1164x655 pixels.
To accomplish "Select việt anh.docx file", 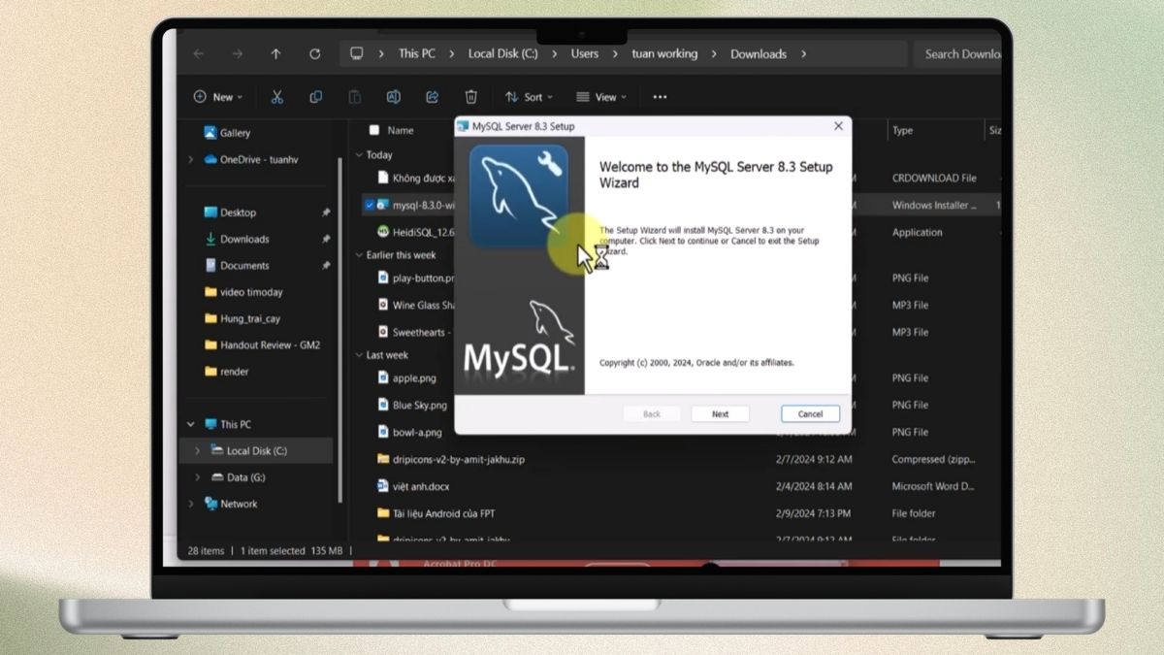I will [x=413, y=486].
